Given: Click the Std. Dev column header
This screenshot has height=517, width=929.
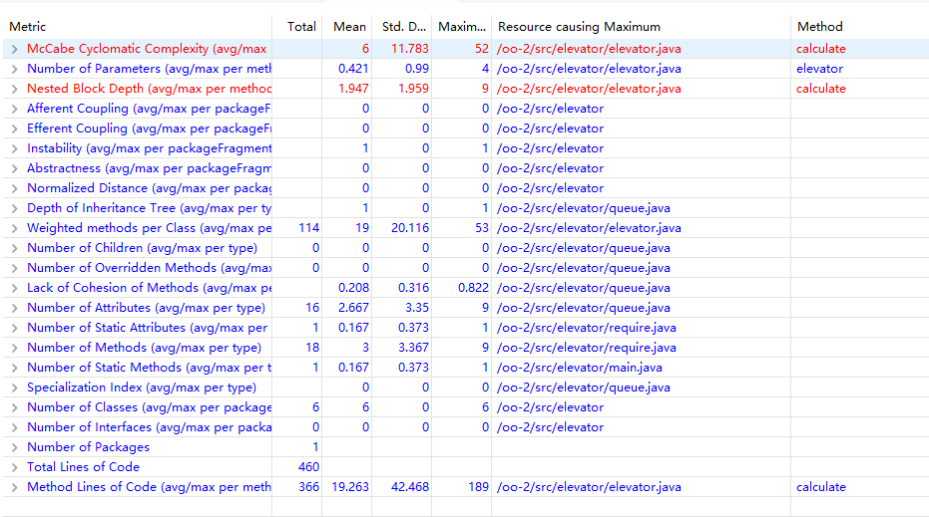Looking at the screenshot, I should [402, 27].
